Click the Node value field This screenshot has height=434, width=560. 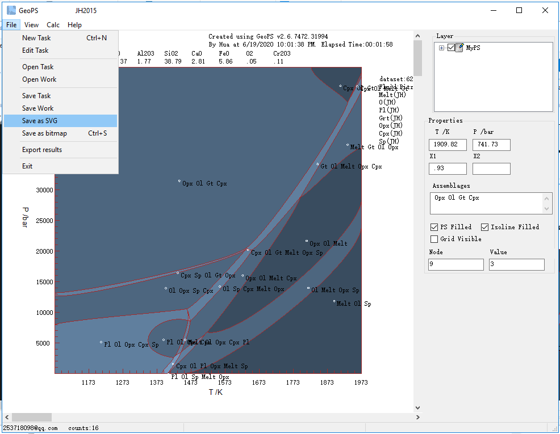[x=455, y=264]
